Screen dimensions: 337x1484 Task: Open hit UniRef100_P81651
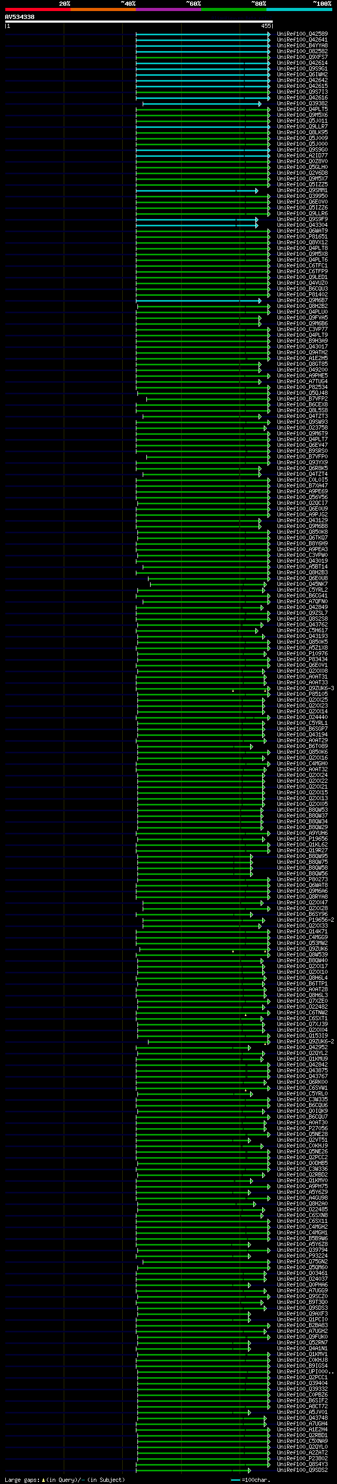[302, 237]
